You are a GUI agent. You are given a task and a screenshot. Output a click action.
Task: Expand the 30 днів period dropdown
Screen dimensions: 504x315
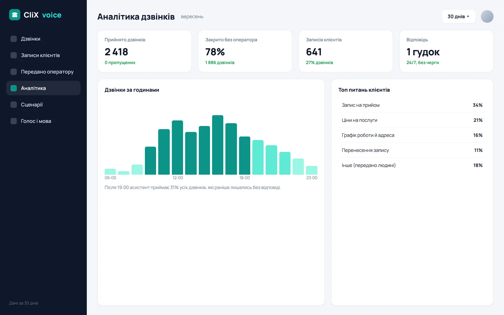click(x=458, y=16)
